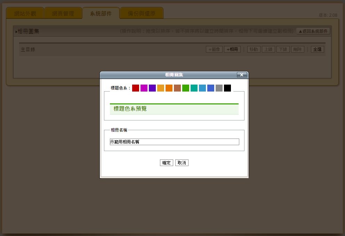This screenshot has height=236, width=345.
Task: Select the magenta title color swatch
Action: (144, 88)
